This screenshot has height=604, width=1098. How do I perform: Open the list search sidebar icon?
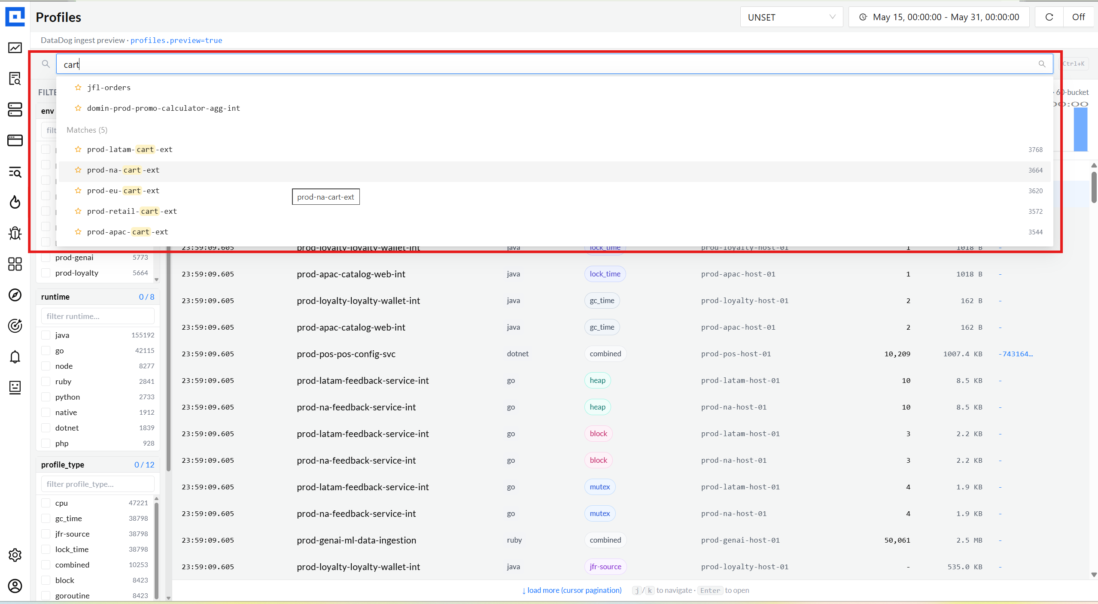(x=15, y=172)
